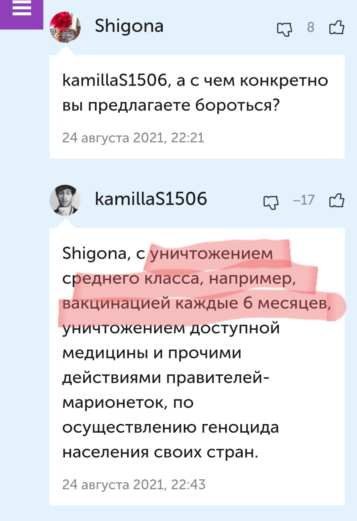Click the line "медицины и прочими"

tap(152, 353)
